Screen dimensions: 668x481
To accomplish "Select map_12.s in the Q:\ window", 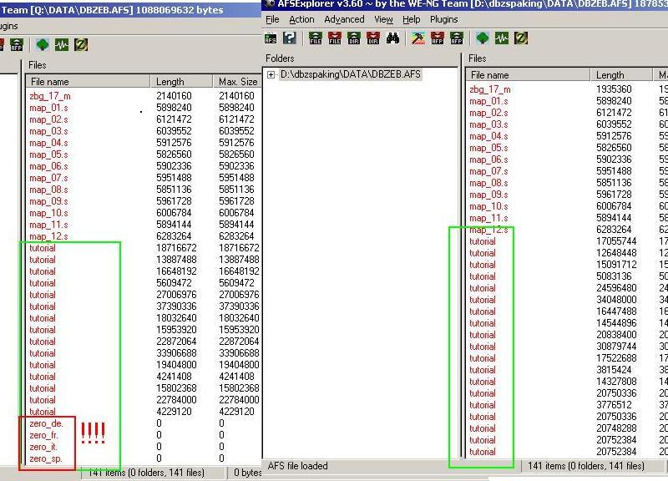I will [48, 236].
